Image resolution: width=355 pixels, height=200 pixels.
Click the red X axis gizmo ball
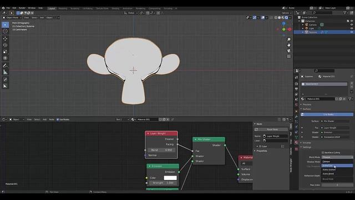coord(290,29)
